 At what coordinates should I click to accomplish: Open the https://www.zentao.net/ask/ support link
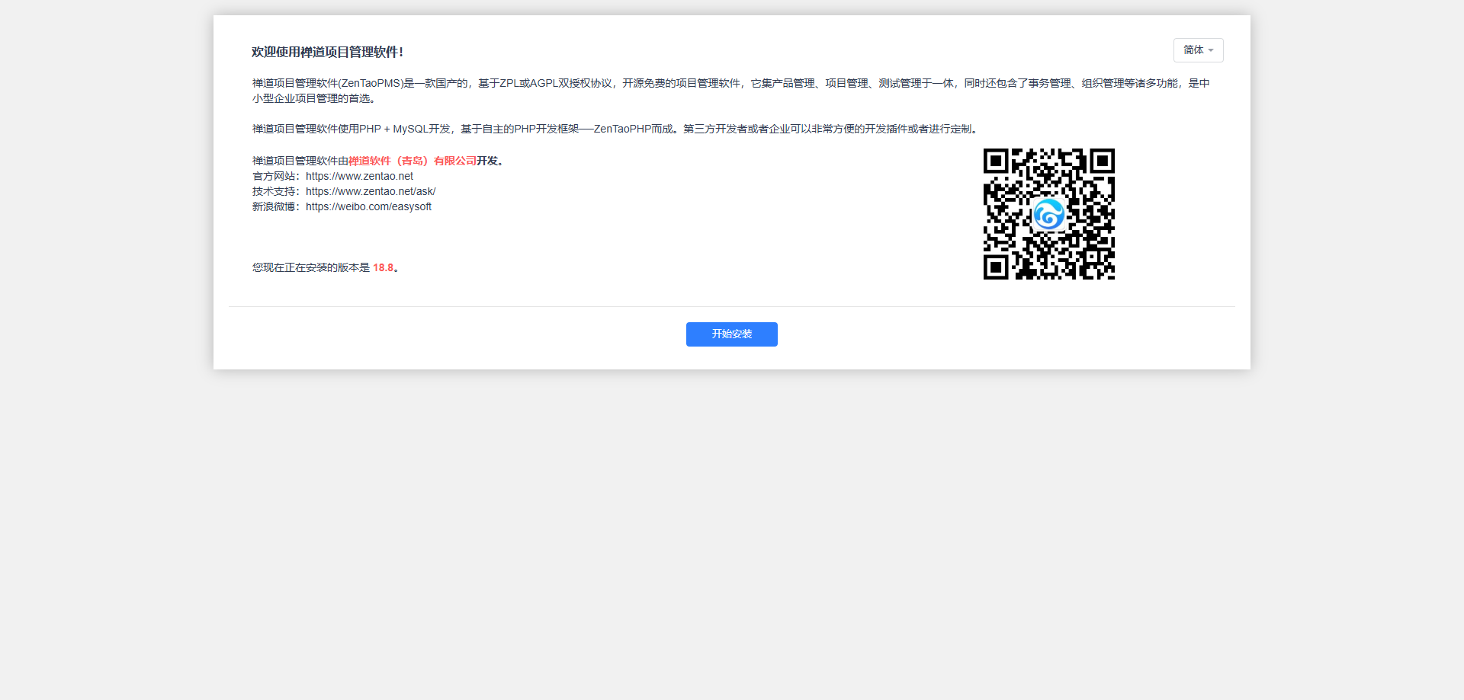click(371, 191)
